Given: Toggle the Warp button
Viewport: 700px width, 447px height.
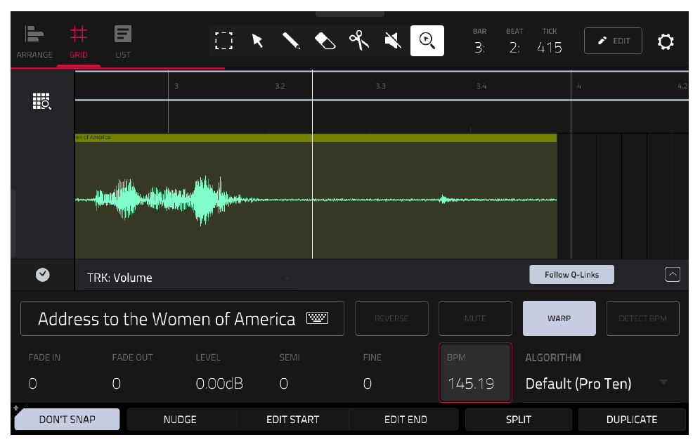Looking at the screenshot, I should tap(559, 318).
